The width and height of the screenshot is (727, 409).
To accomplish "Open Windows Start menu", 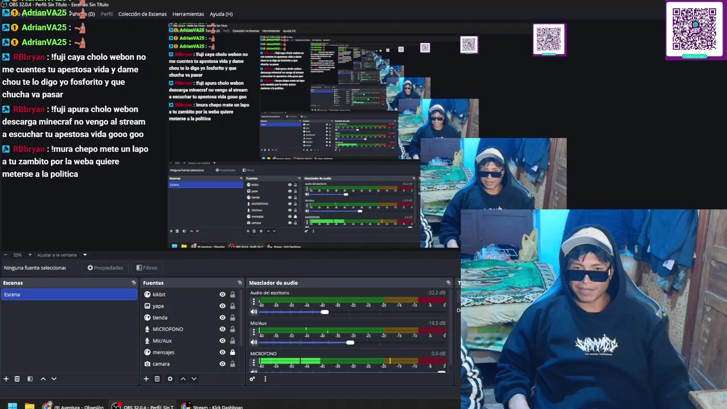I will pos(12,406).
